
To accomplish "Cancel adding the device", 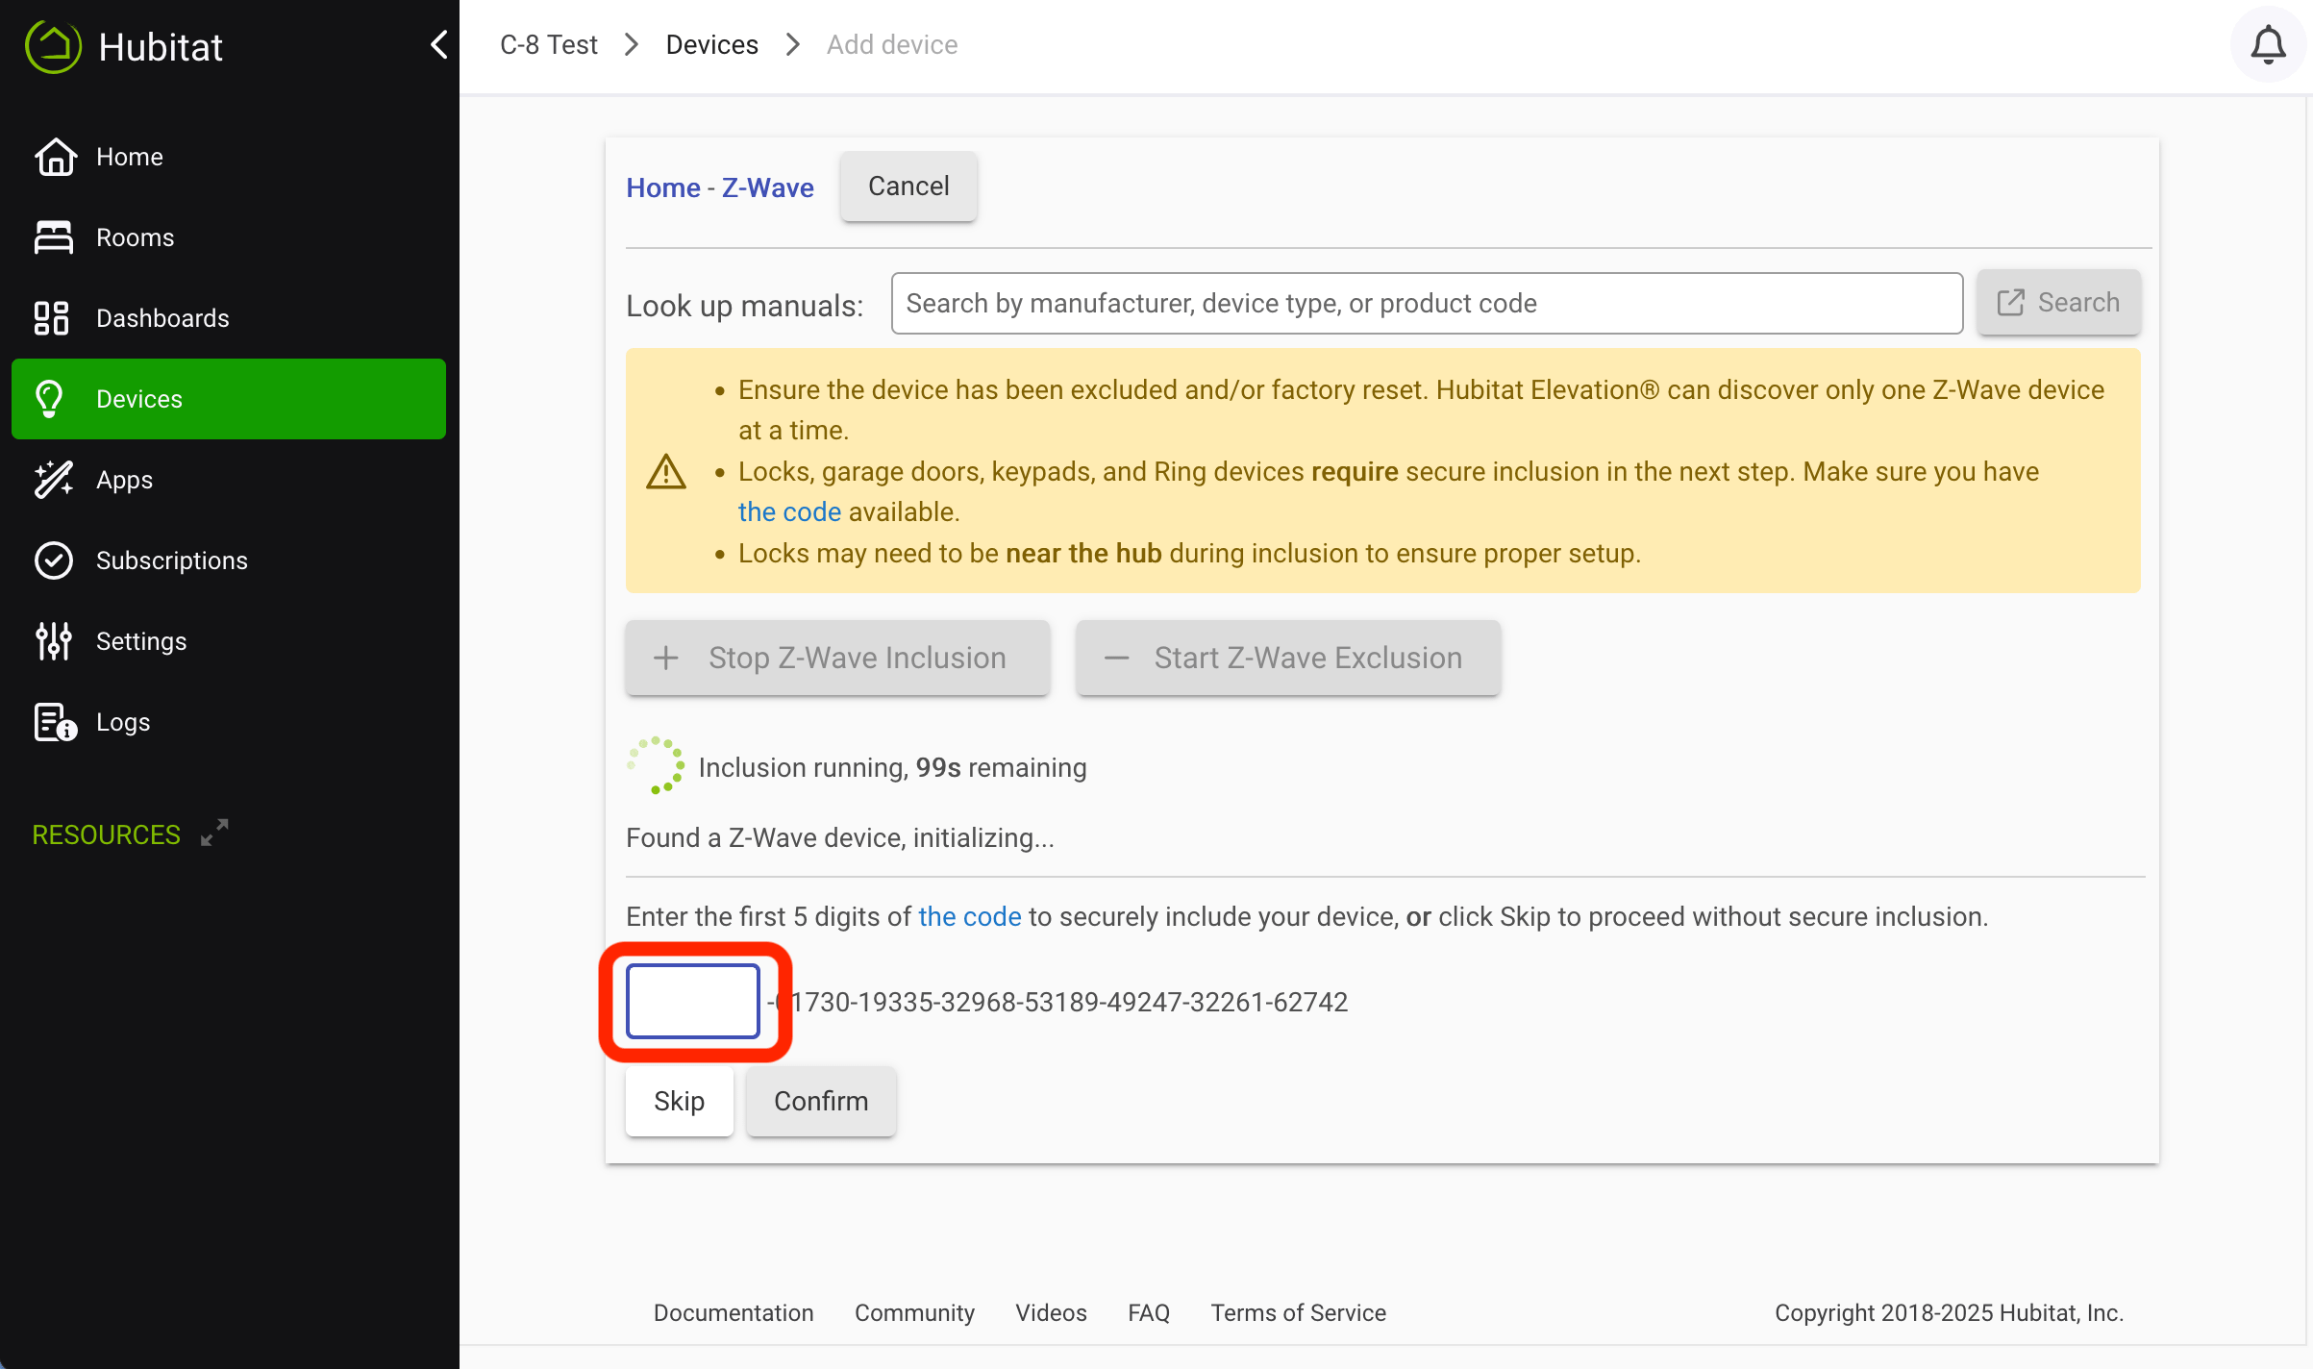I will (908, 187).
